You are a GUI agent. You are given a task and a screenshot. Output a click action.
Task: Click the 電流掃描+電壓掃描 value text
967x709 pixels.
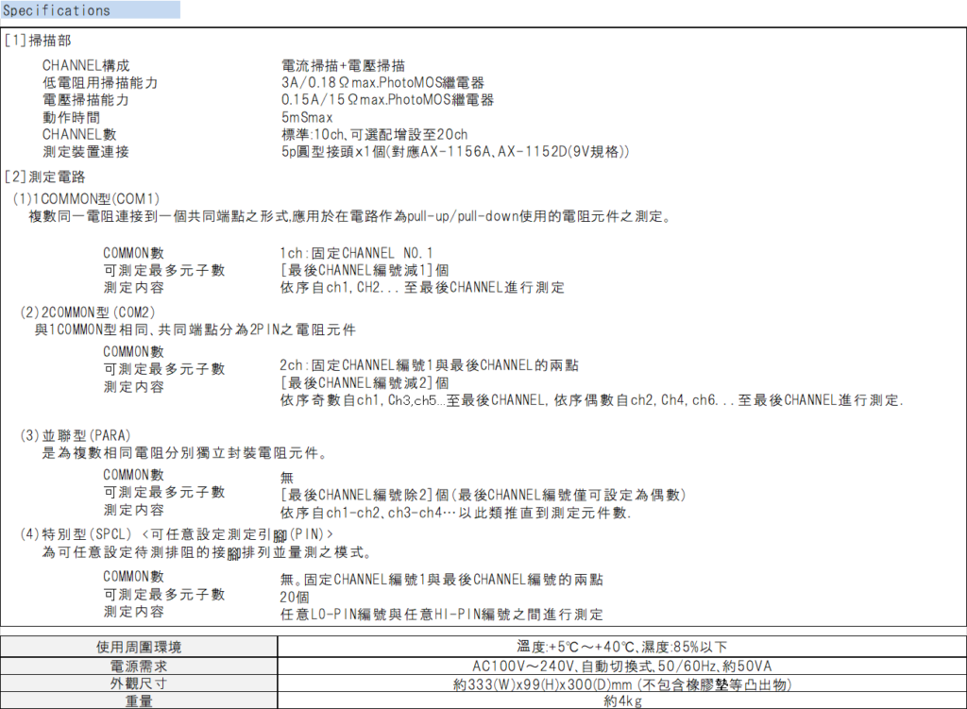click(343, 65)
